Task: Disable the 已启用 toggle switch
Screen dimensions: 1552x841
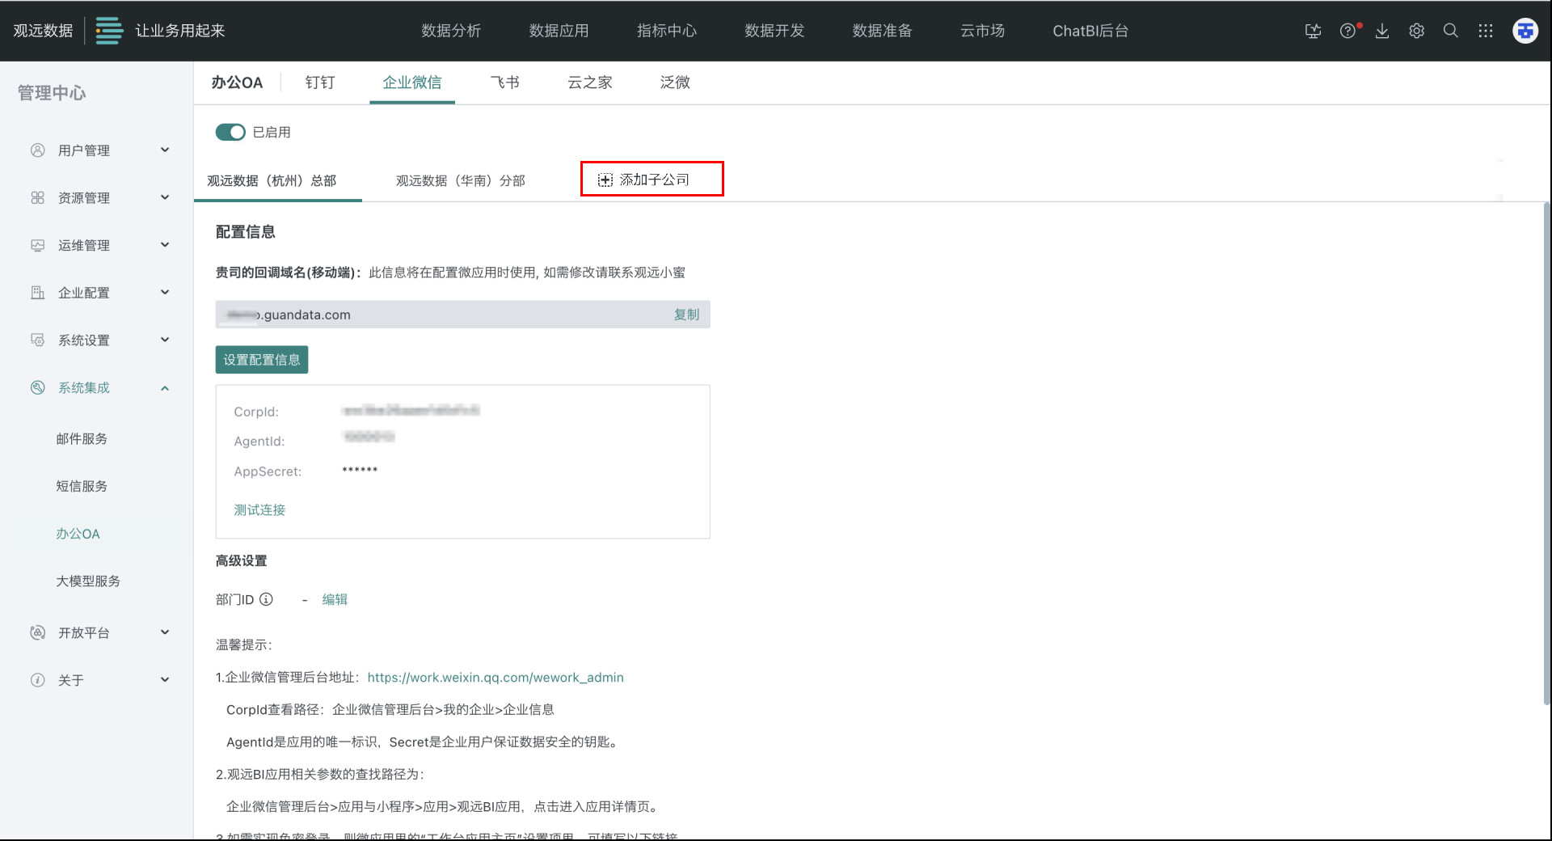Action: point(230,132)
